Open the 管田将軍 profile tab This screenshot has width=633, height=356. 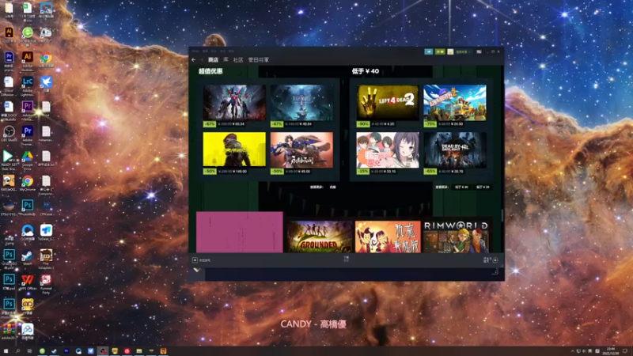pos(259,60)
